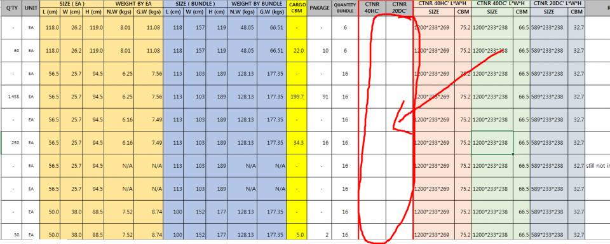Select the SIZE ( EA ) header cell
Image resolution: width=610 pixels, height=244 pixels.
(x=72, y=4)
